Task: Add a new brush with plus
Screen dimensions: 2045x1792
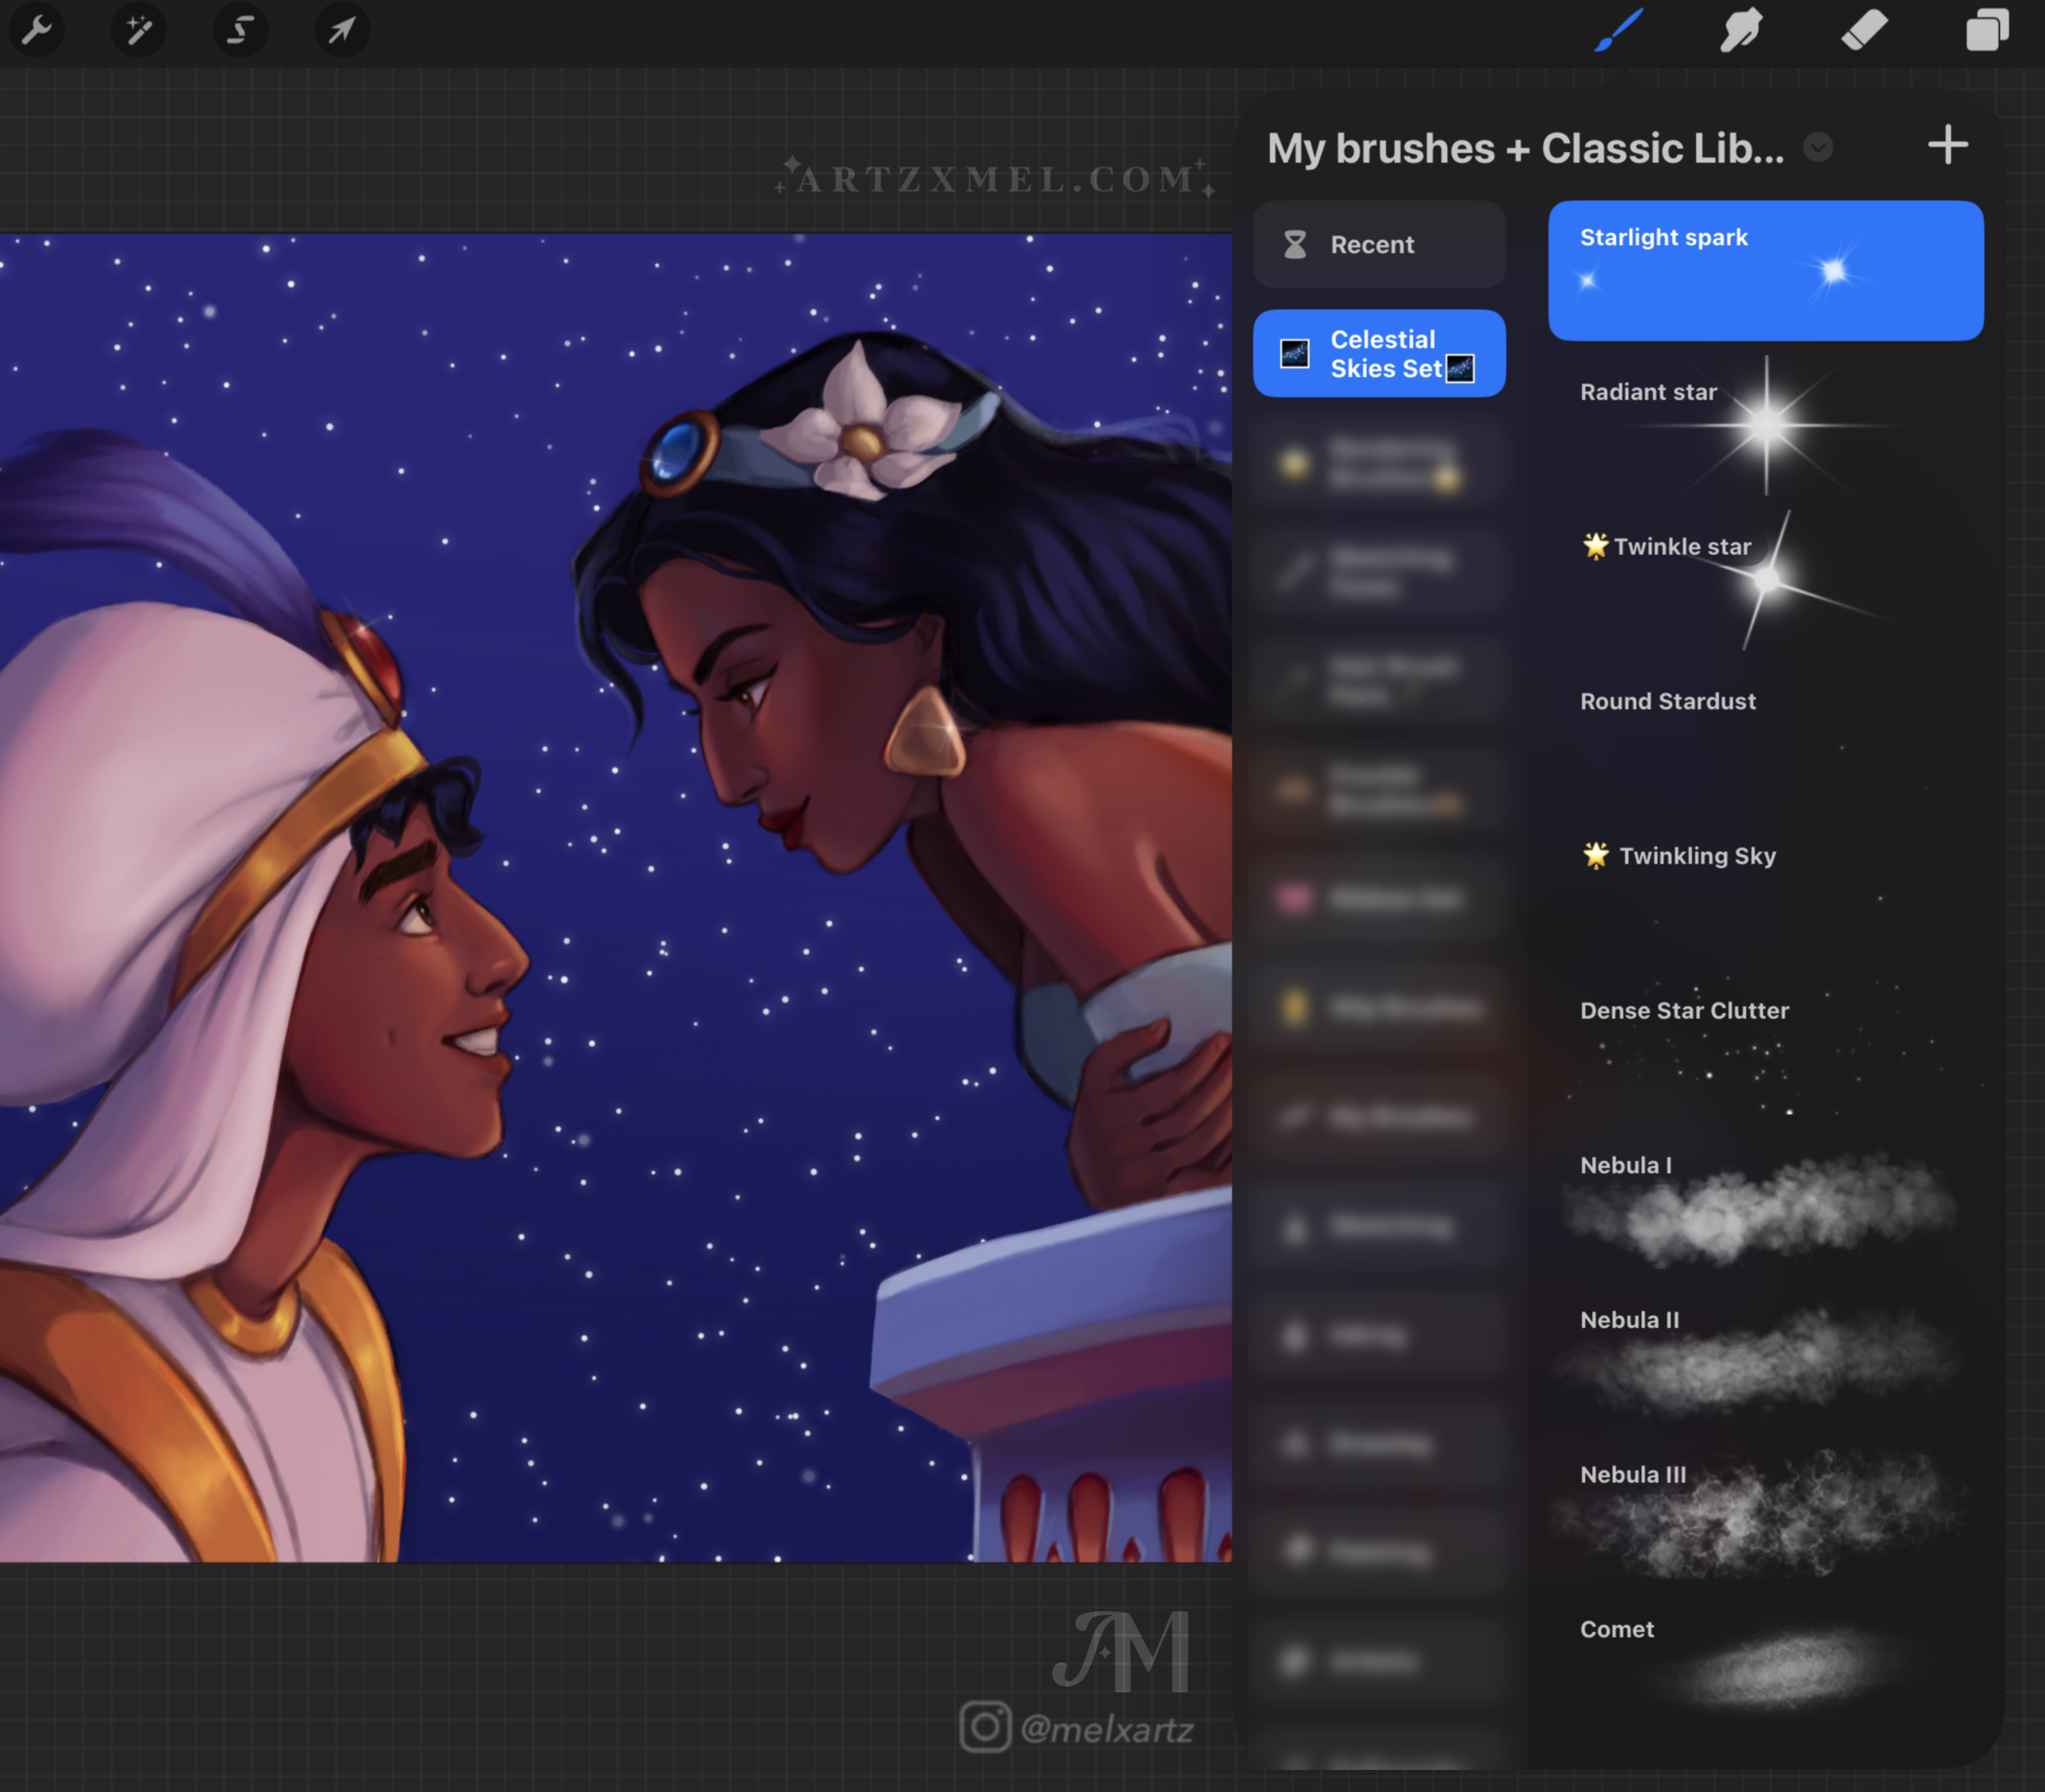Action: tap(1947, 146)
